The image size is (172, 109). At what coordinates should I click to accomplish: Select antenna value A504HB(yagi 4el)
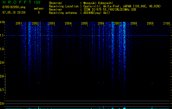tap(97, 13)
